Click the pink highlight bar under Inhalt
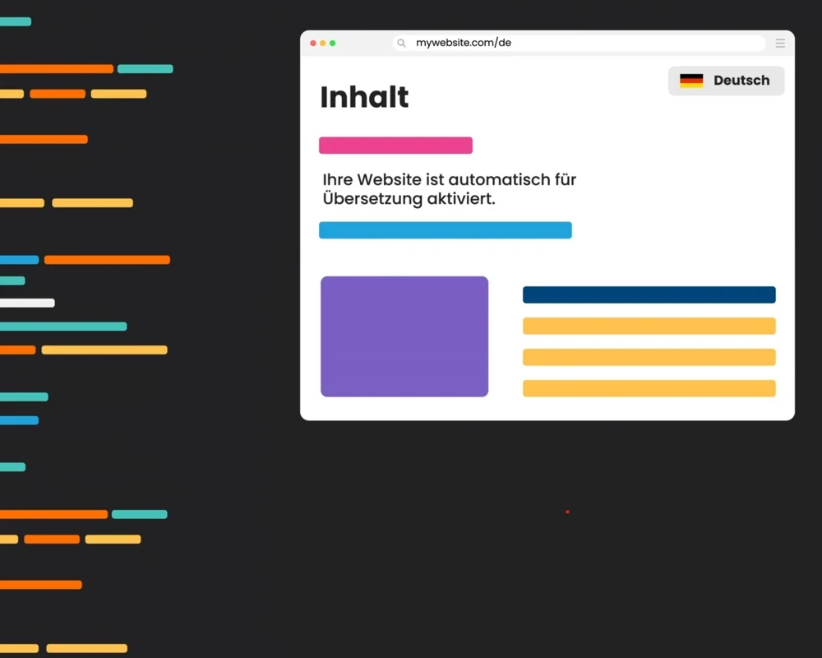 point(395,145)
